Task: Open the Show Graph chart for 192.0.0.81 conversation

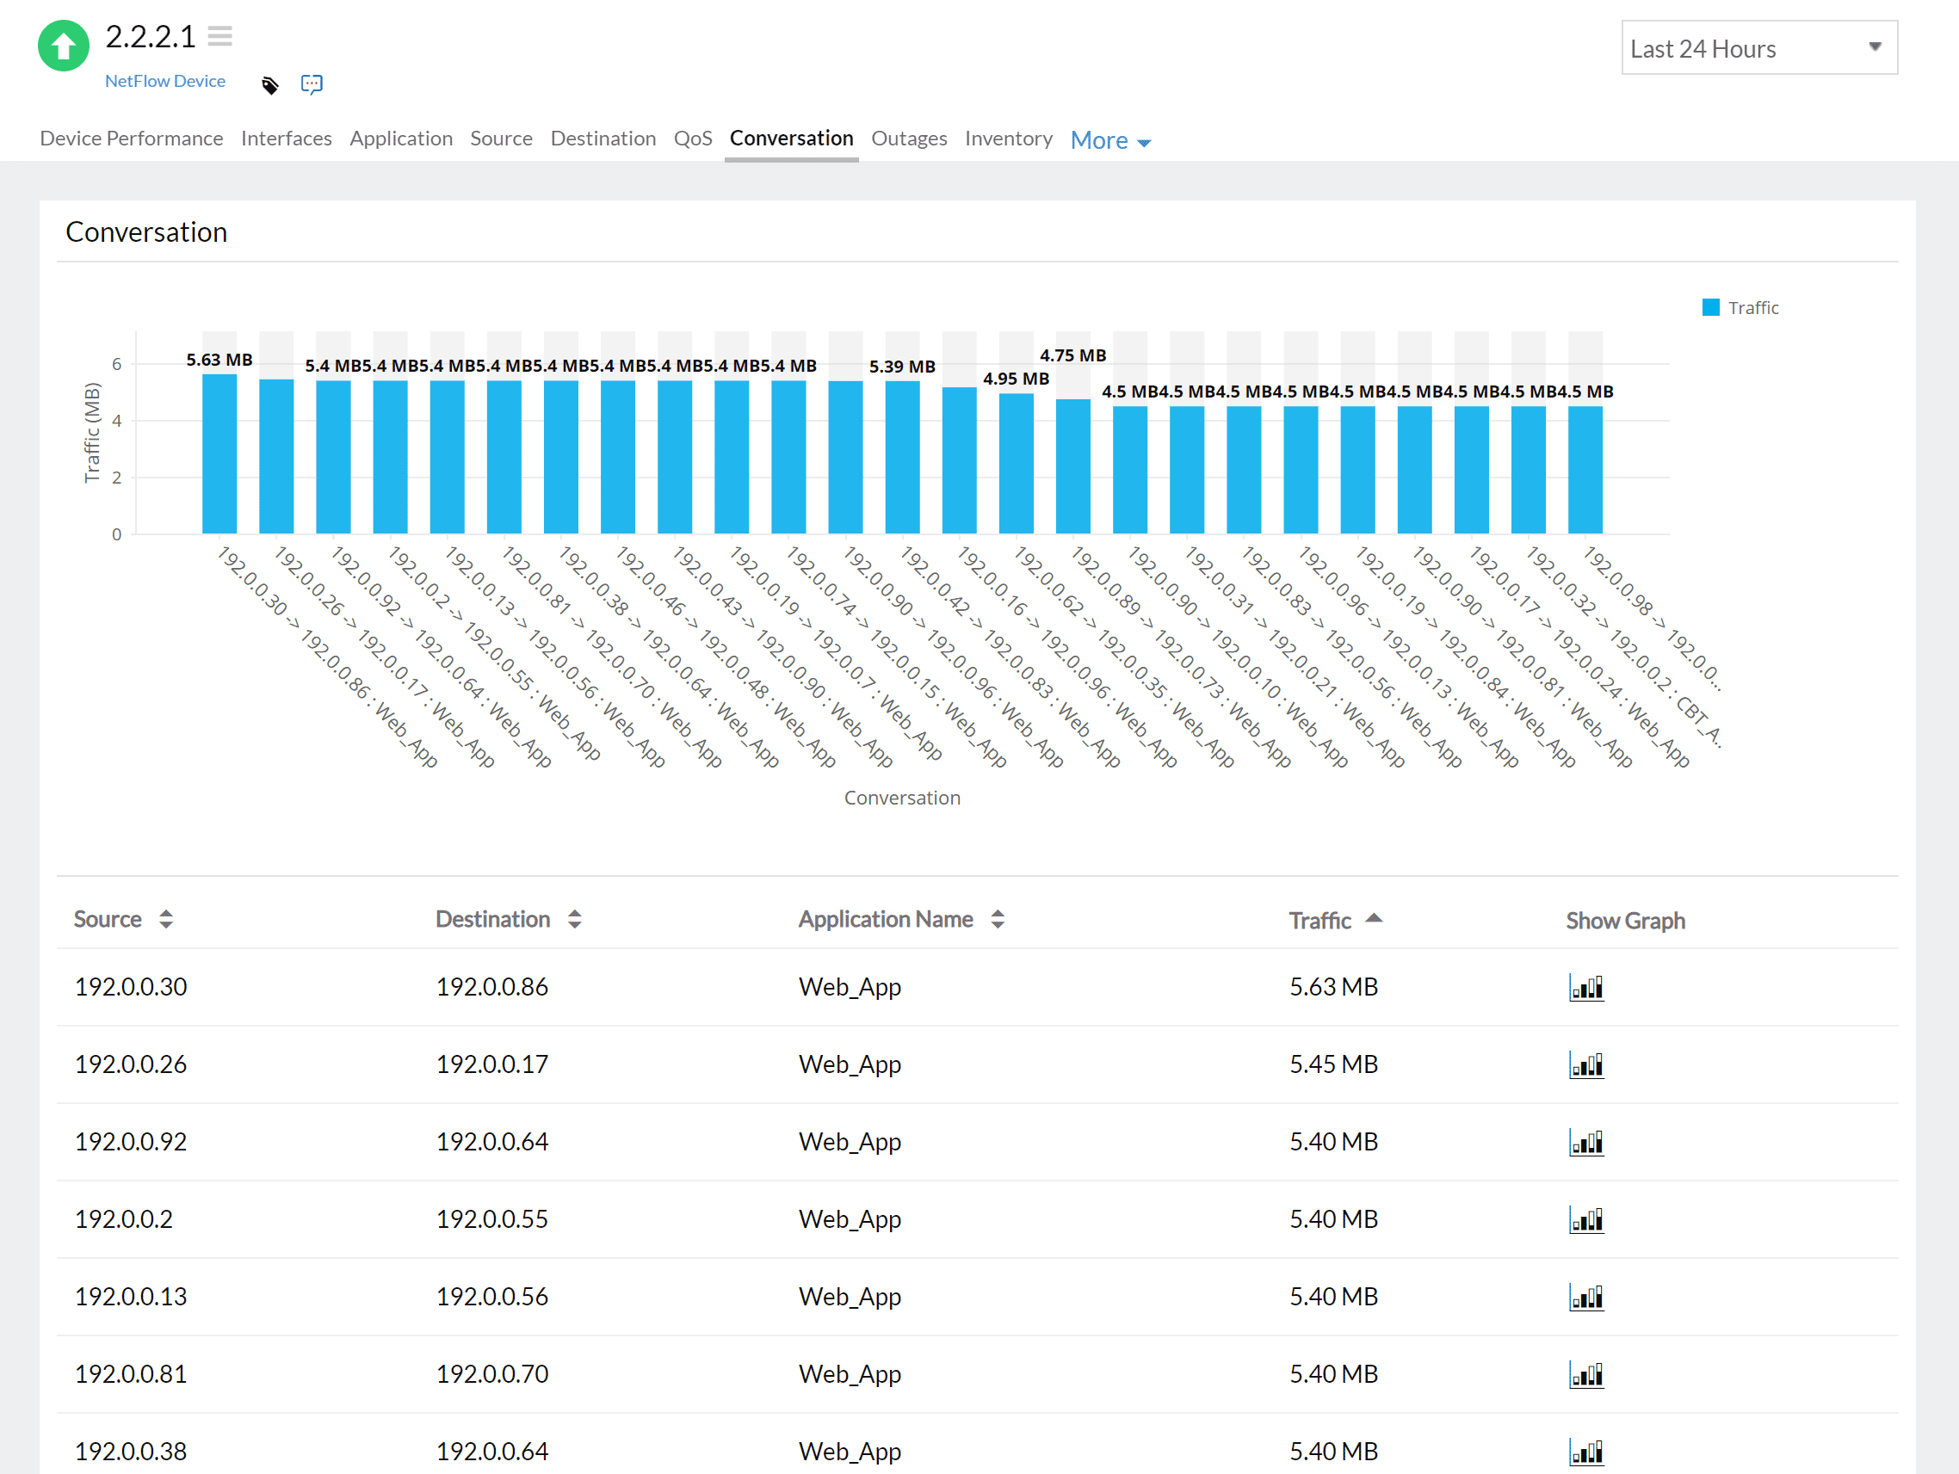Action: click(1588, 1375)
